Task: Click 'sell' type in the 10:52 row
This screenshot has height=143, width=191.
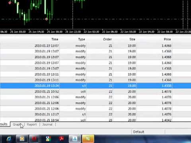Action: tap(83, 91)
